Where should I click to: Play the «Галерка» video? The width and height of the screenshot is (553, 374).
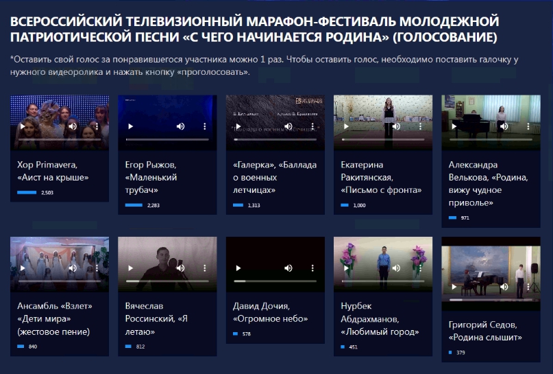238,126
